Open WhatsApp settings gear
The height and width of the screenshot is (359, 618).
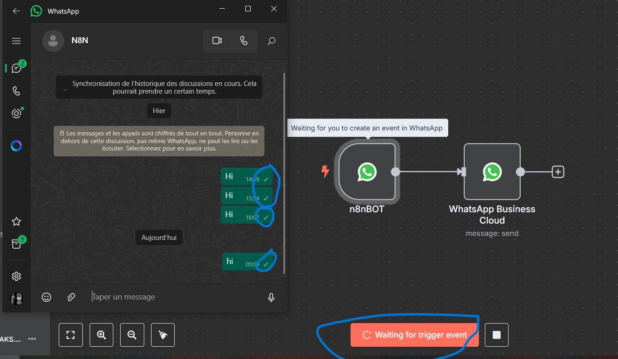16,276
